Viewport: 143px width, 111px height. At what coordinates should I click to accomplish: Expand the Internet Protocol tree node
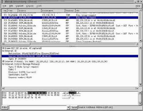click(3, 61)
